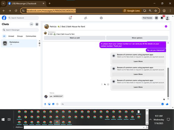Choose a GIF icon
The image size is (174, 130).
click(x=57, y=104)
